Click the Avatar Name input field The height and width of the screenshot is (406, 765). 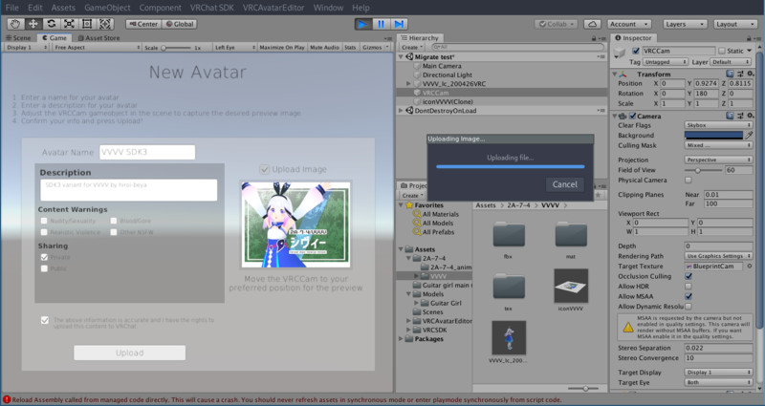tap(147, 152)
